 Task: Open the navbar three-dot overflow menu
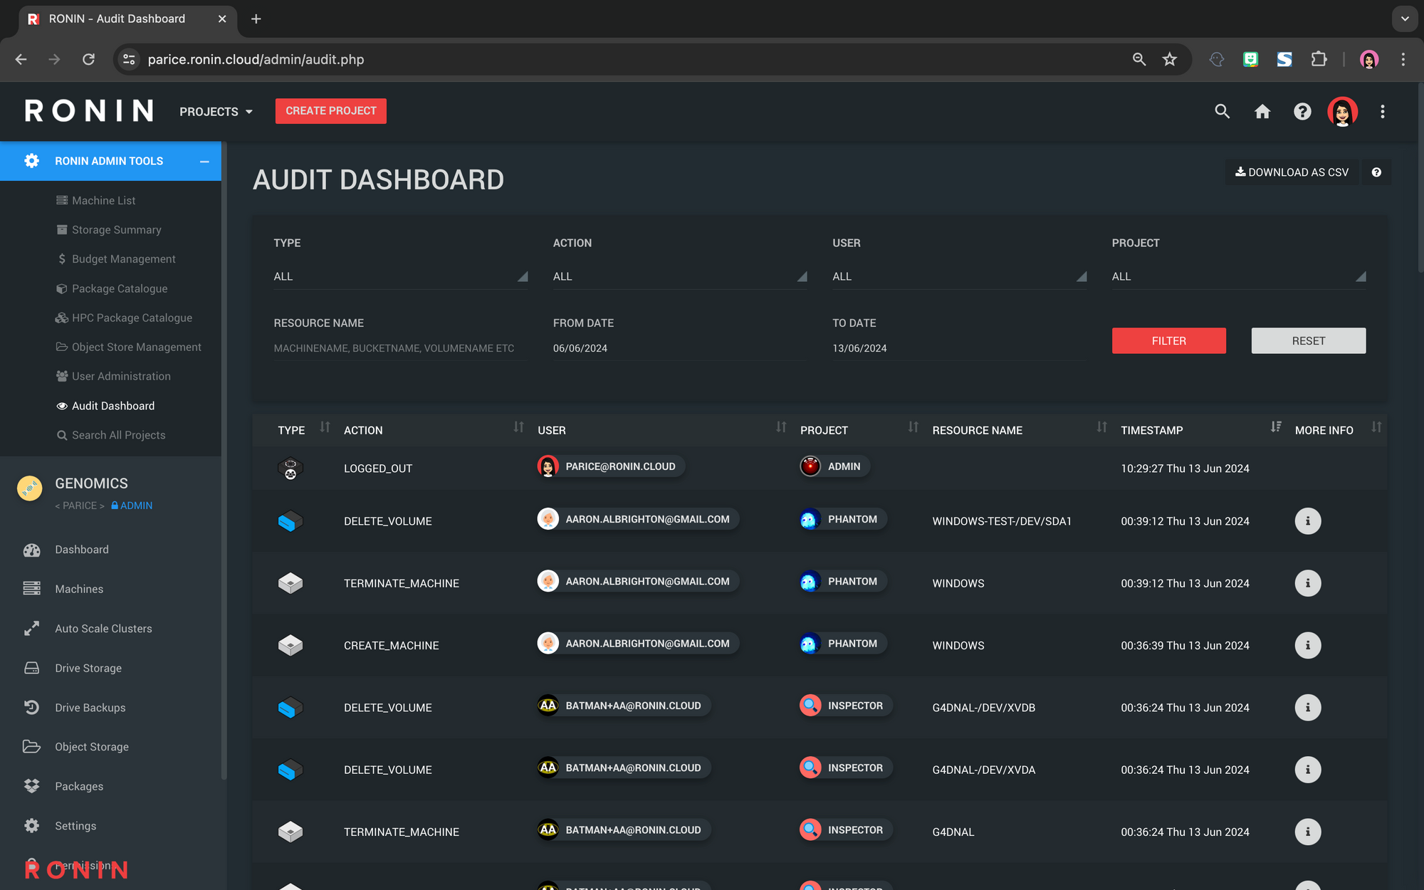[1382, 111]
